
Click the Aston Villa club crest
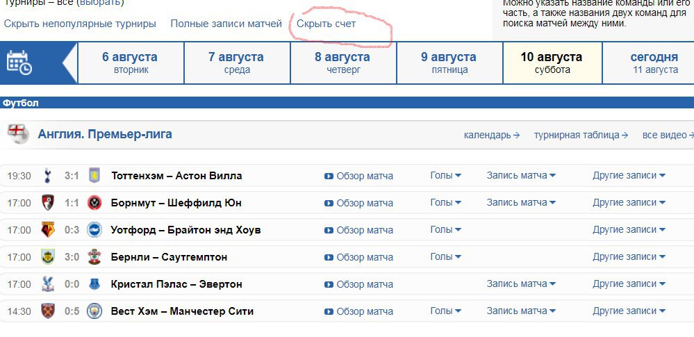pyautogui.click(x=94, y=176)
